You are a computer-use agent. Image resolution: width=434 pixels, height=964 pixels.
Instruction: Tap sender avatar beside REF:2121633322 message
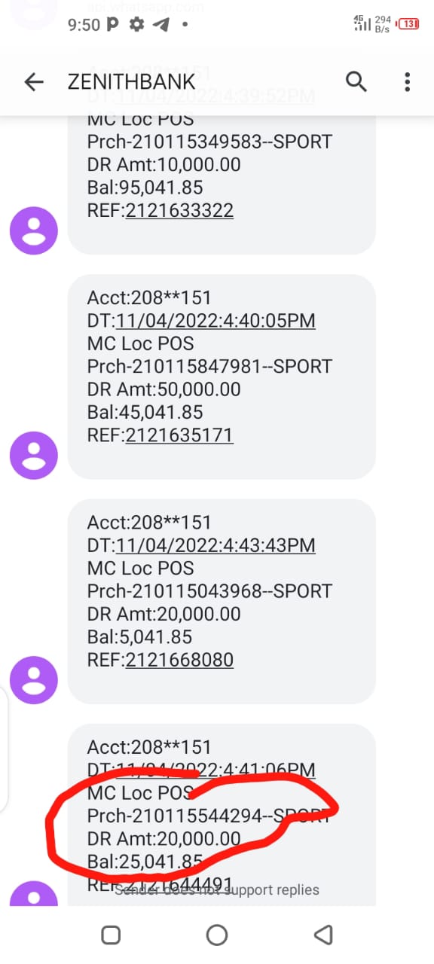tap(33, 231)
